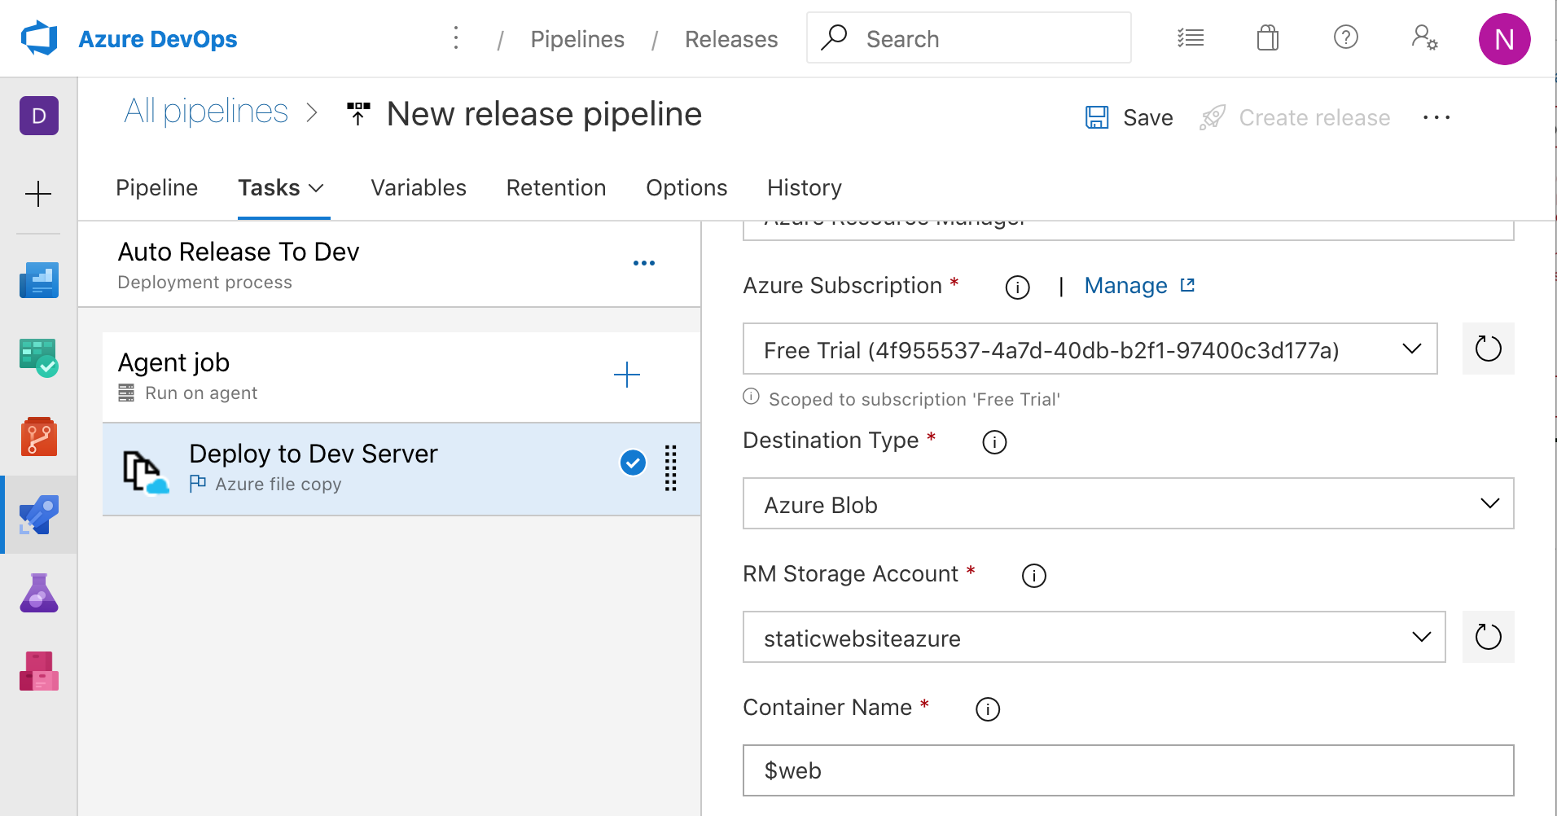The width and height of the screenshot is (1557, 816).
Task: Switch to the Options tab
Action: pyautogui.click(x=686, y=188)
